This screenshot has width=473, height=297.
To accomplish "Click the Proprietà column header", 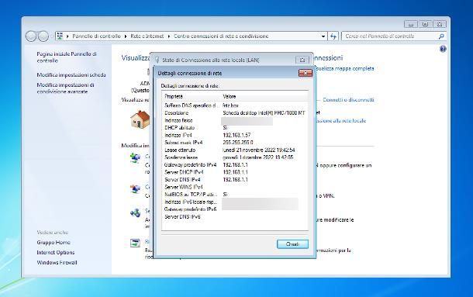I will [192, 97].
